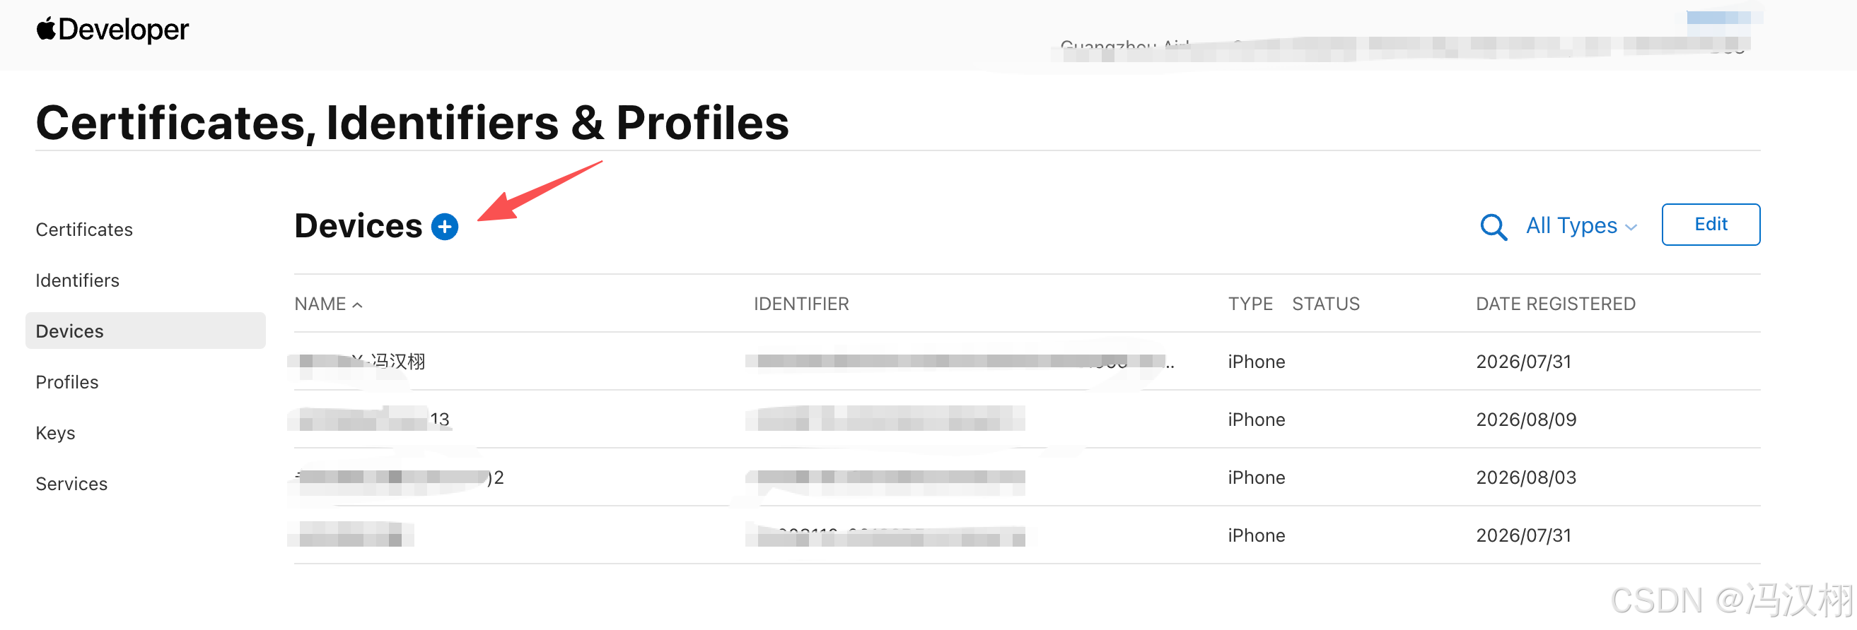Viewport: 1857px width, 630px height.
Task: Open Certificates in the sidebar
Action: tap(84, 230)
